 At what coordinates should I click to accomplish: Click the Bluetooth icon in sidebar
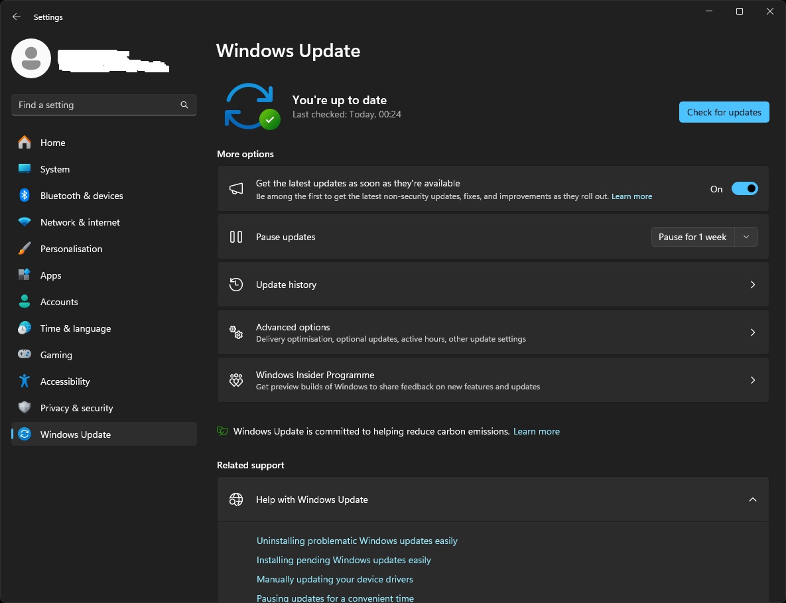(x=24, y=196)
